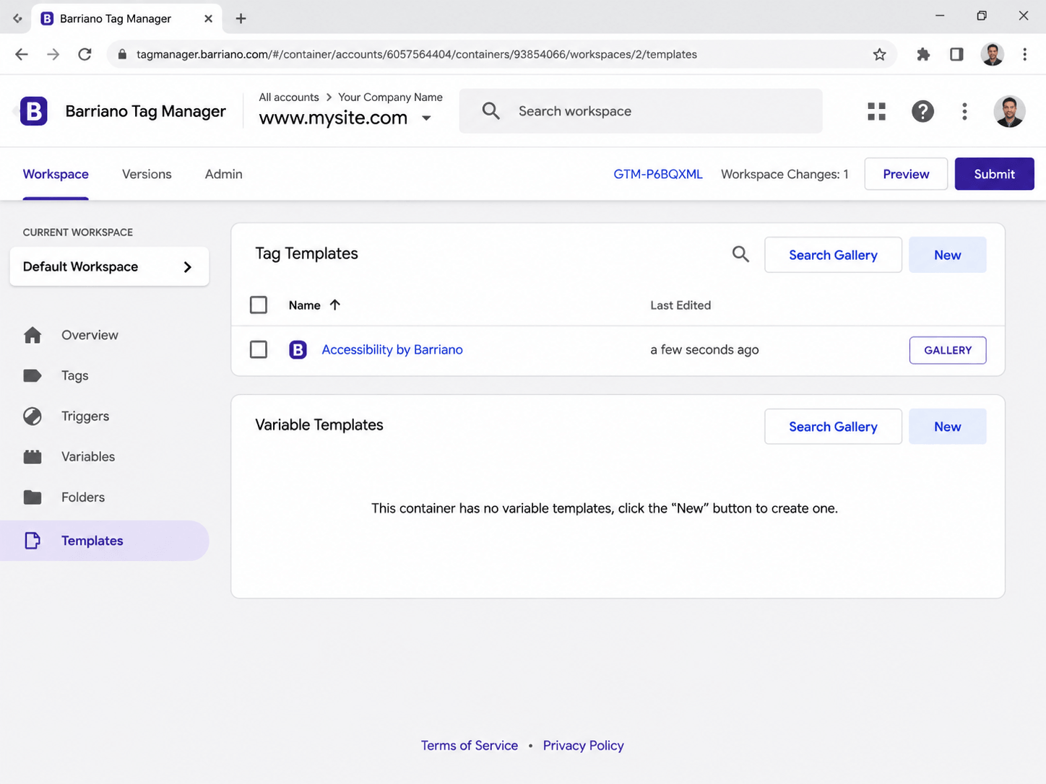Click the browser address bar URL
Screen dimensions: 1046x784
coord(417,54)
